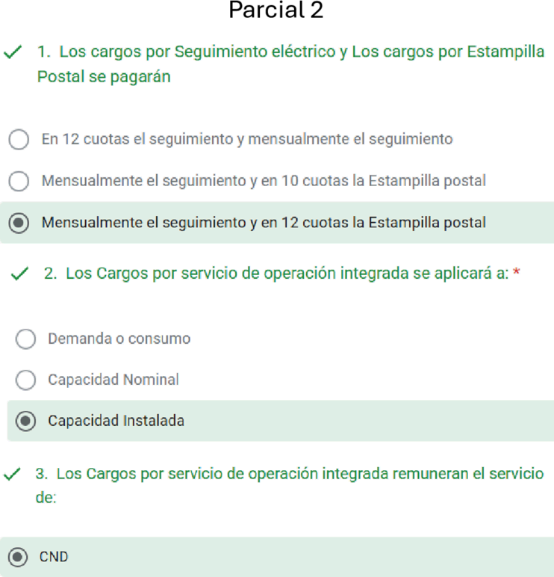Image resolution: width=554 pixels, height=577 pixels.
Task: Click the 'CND' answer label text
Action: coord(54,557)
